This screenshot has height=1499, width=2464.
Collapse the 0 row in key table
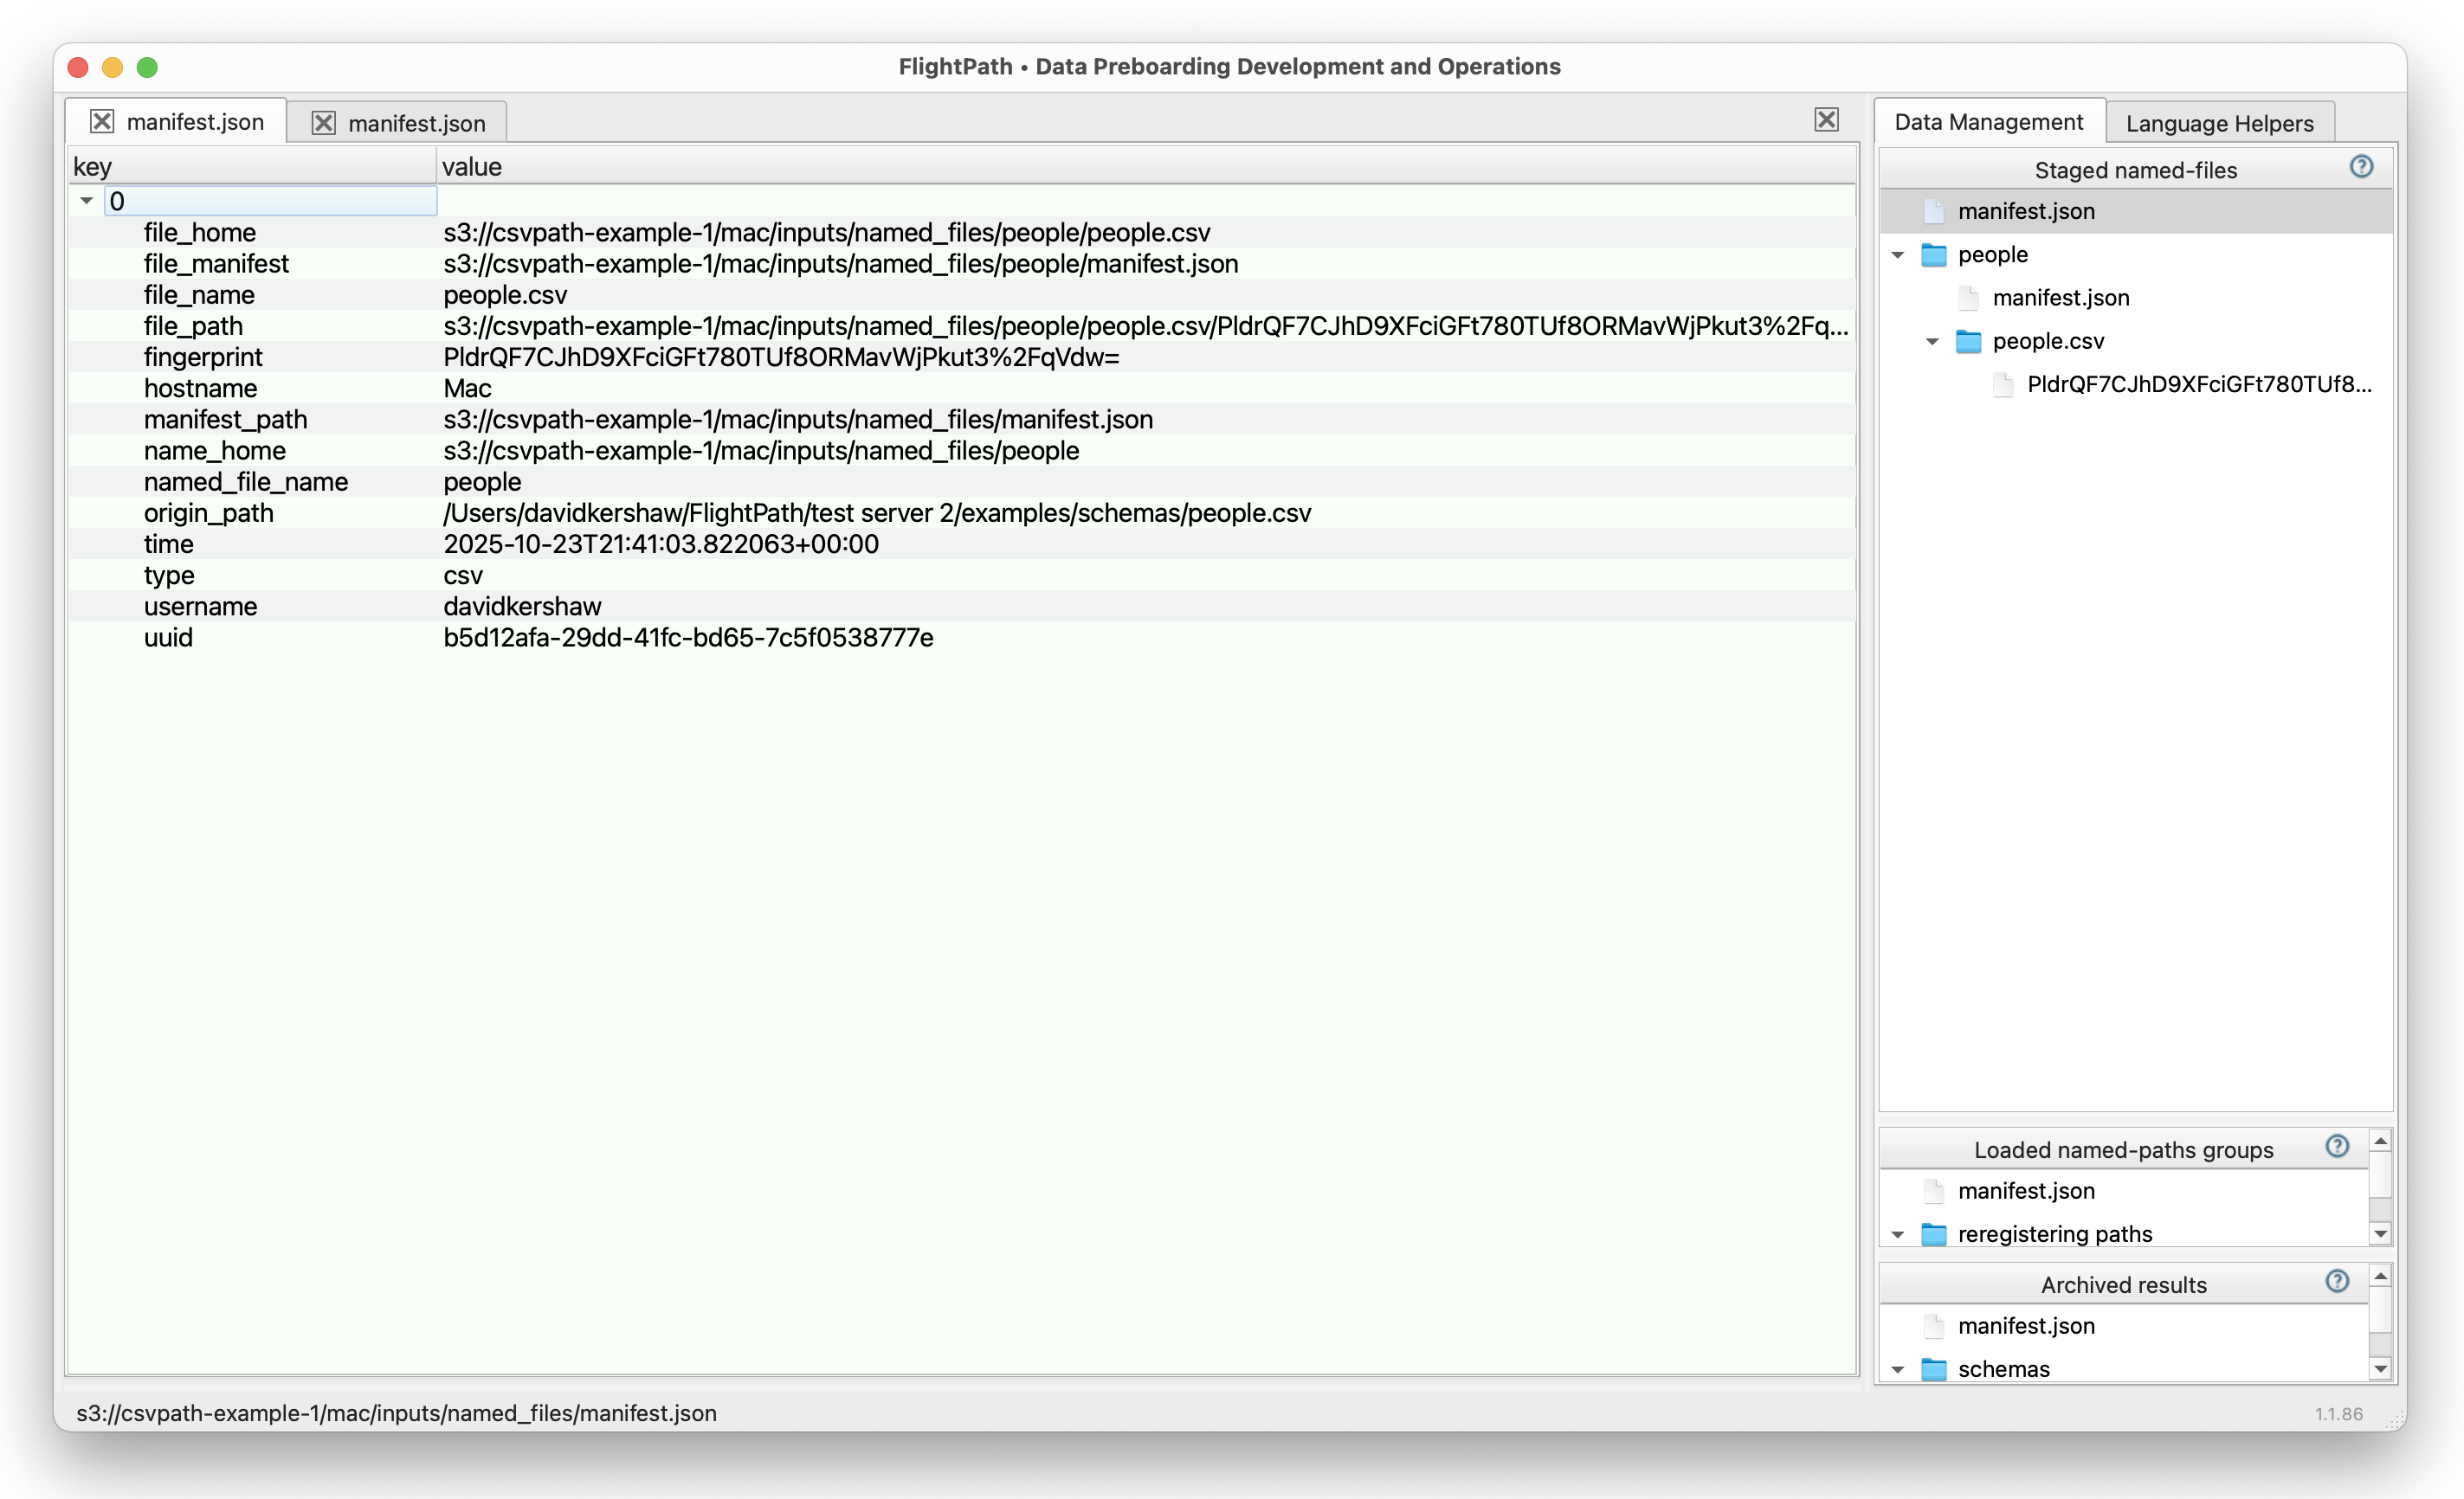tap(87, 201)
